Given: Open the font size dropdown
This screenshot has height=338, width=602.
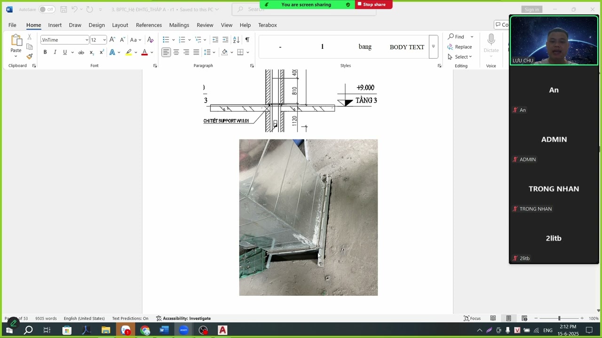Looking at the screenshot, I should click(104, 40).
